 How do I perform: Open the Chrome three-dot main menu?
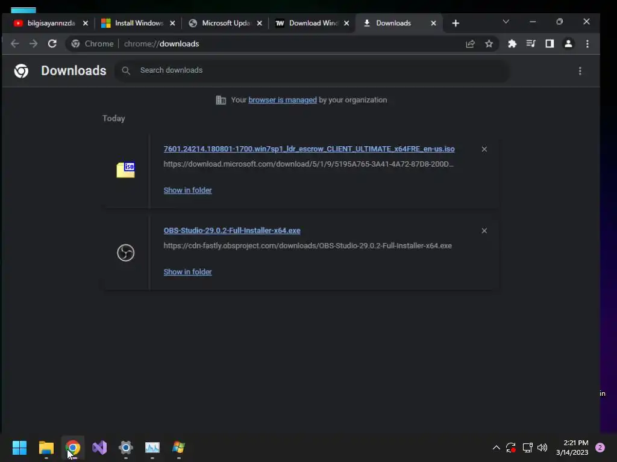587,43
